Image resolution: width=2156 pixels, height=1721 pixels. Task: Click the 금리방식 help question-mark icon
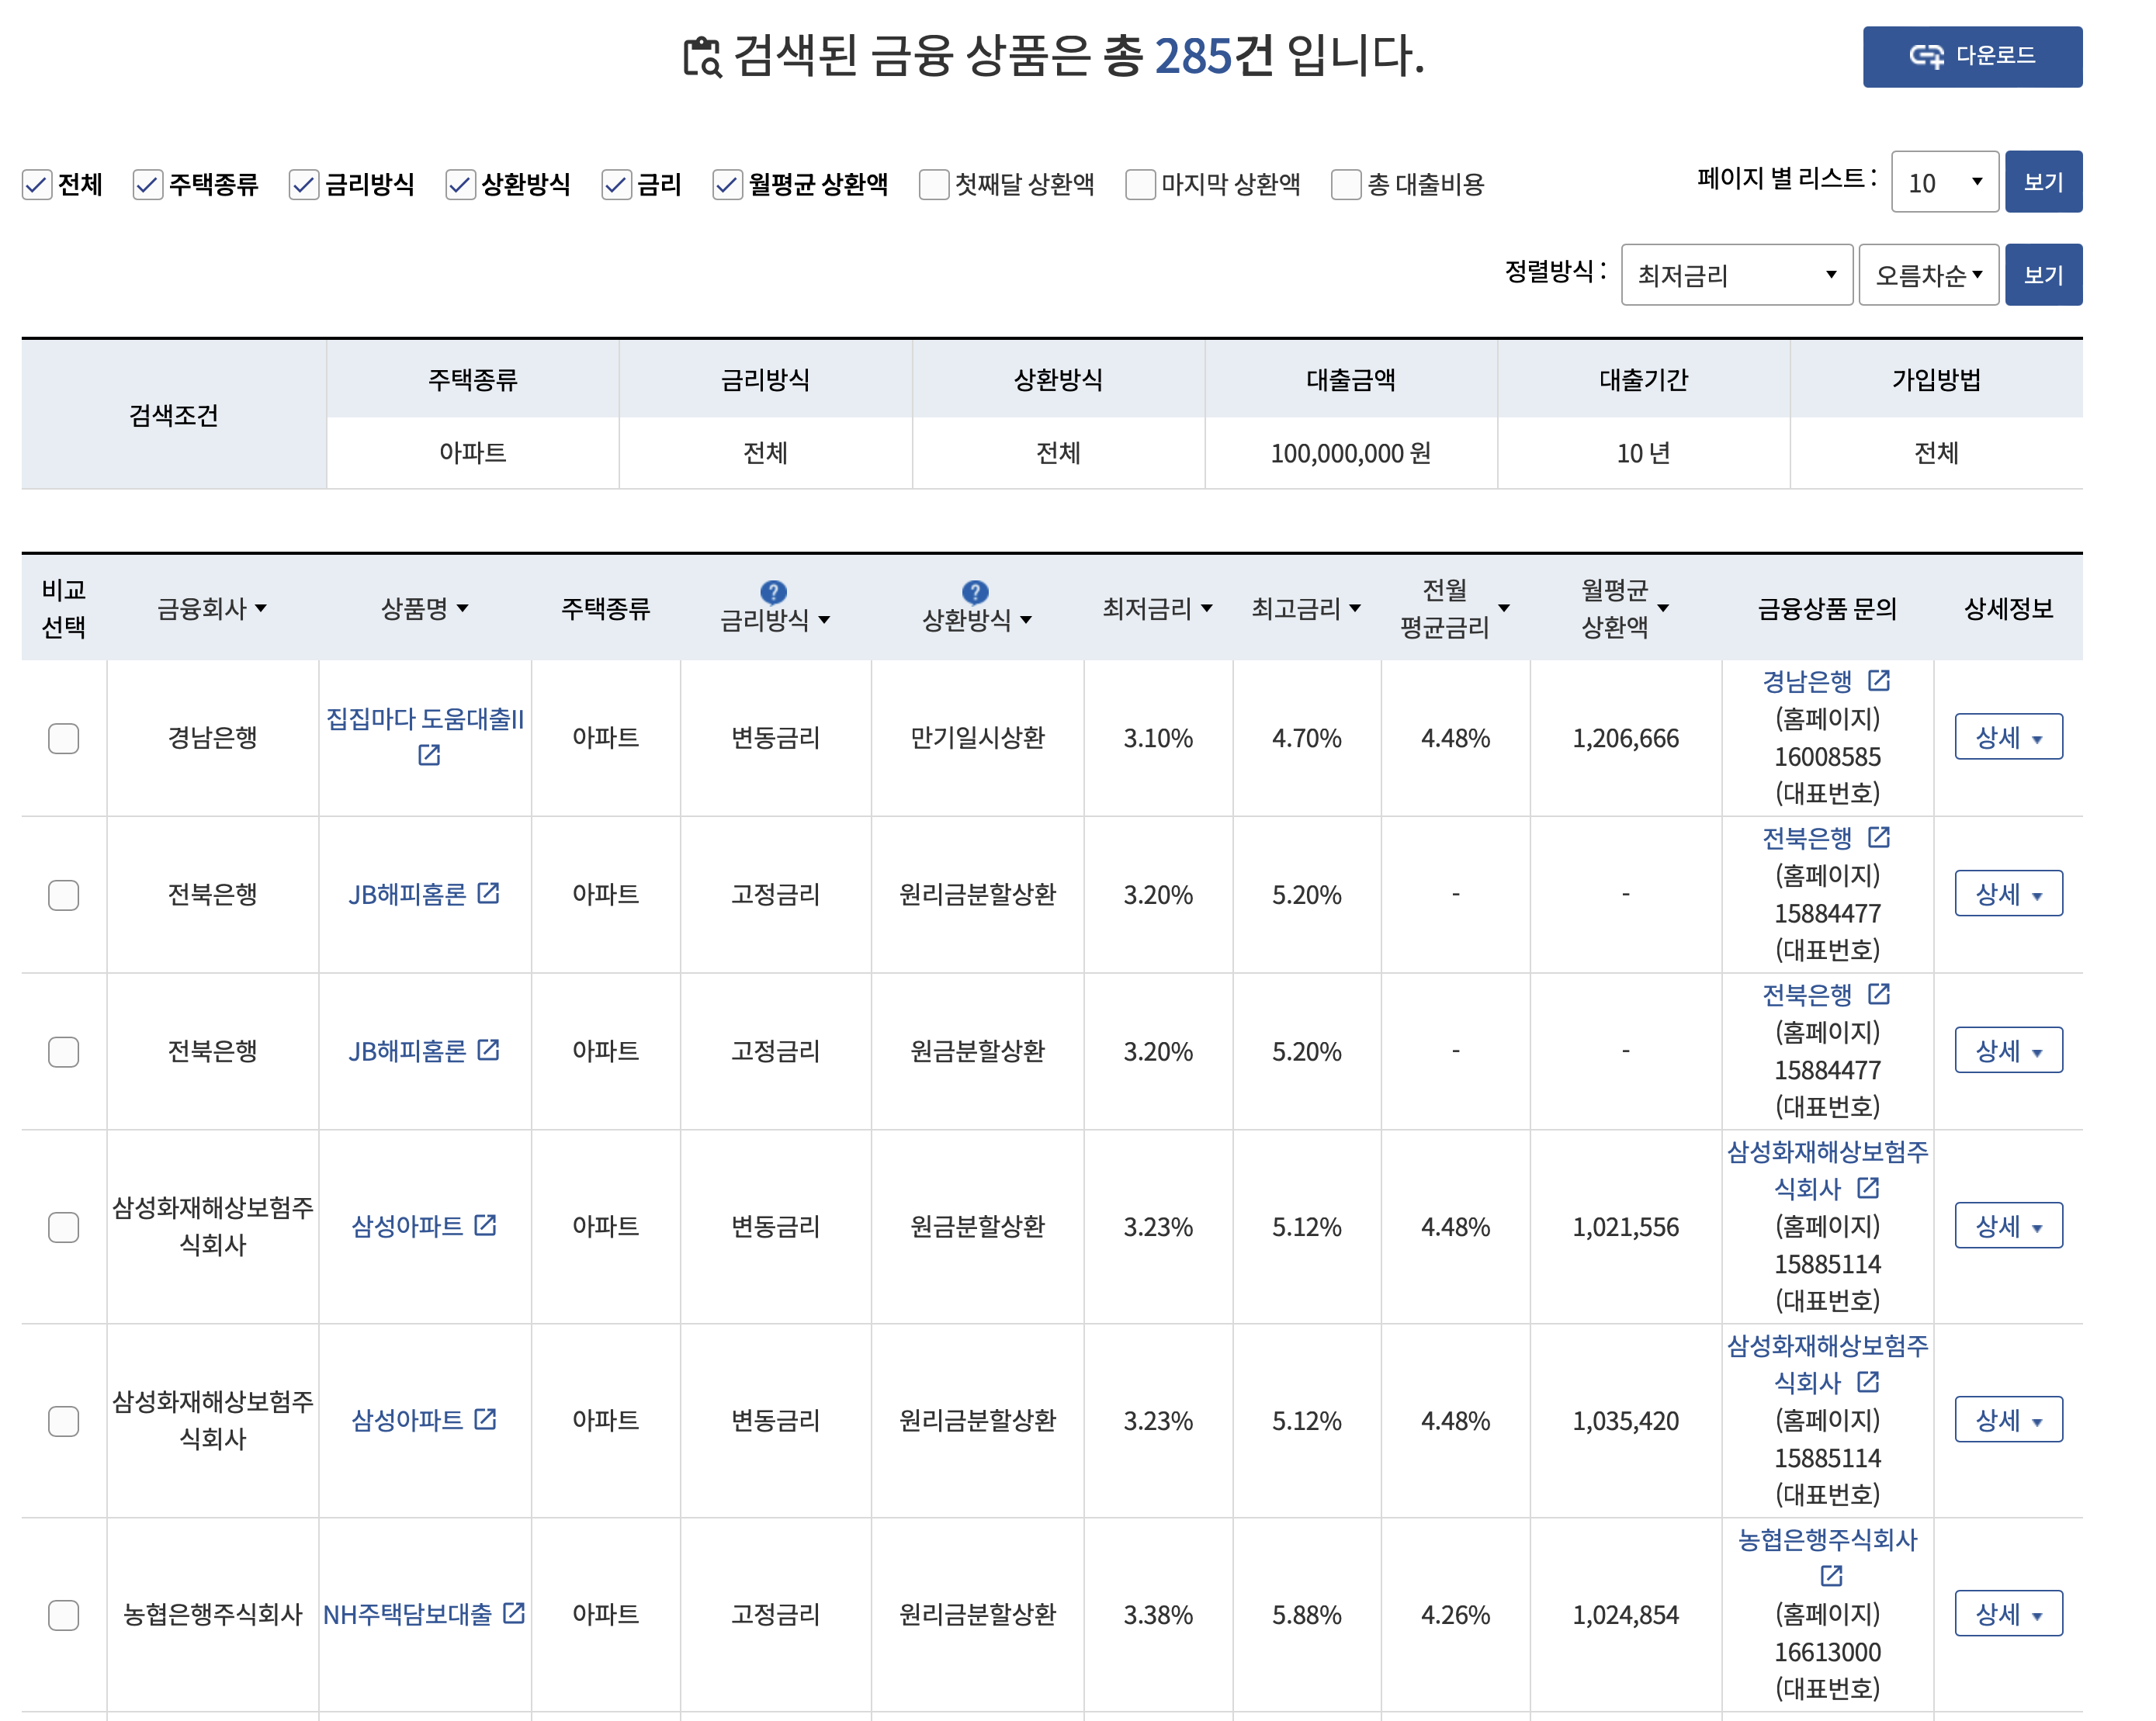[773, 592]
